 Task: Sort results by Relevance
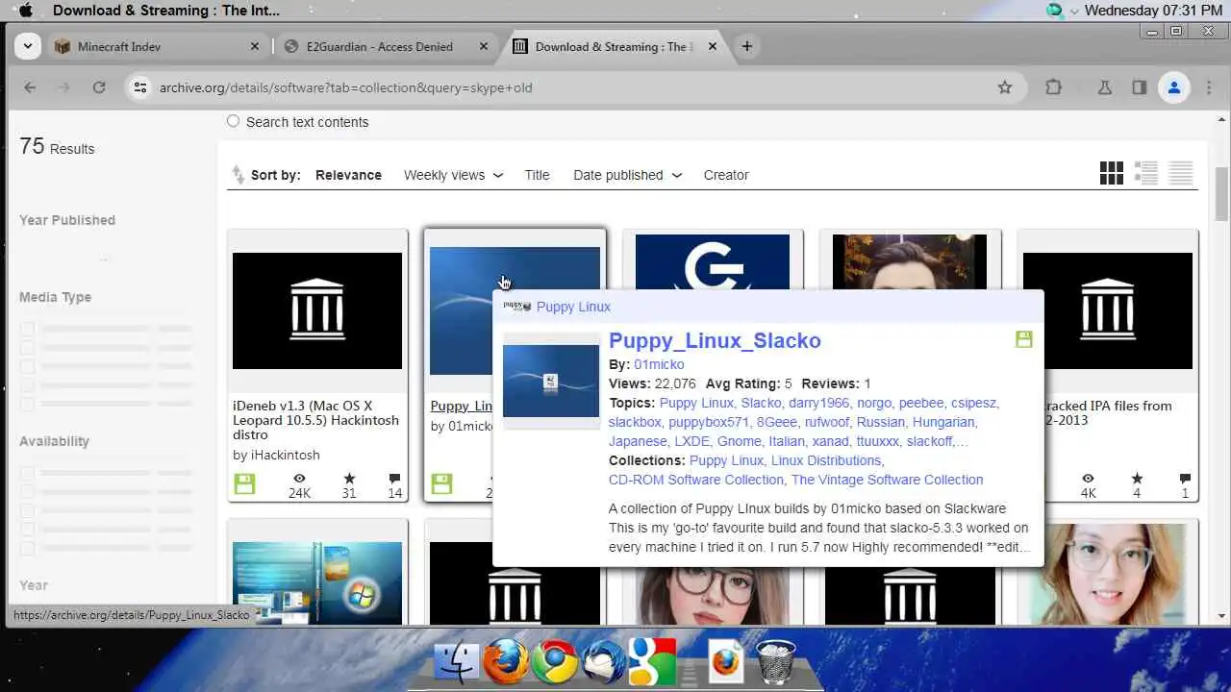(x=348, y=175)
